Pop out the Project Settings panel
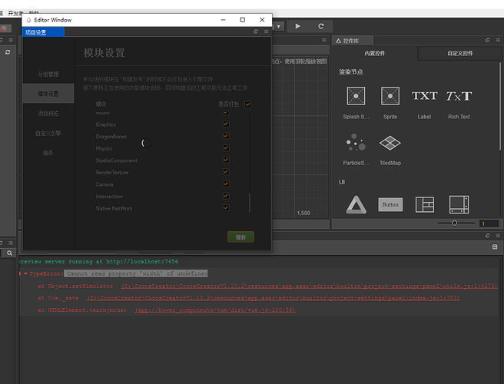 coord(256,31)
